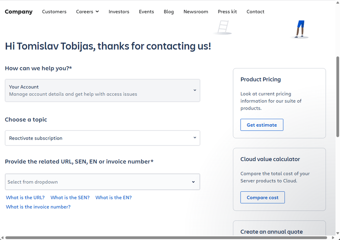The width and height of the screenshot is (340, 240).
Task: Click the vertical page scrollbar
Action: point(337,95)
